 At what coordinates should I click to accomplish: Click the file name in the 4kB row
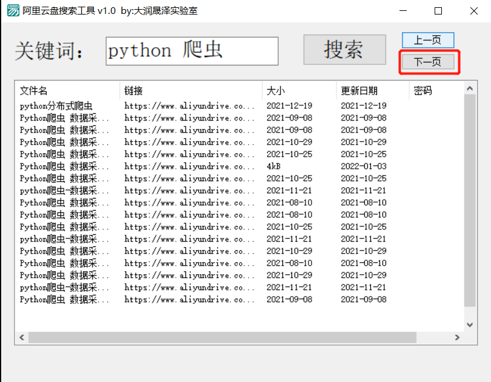(x=64, y=166)
